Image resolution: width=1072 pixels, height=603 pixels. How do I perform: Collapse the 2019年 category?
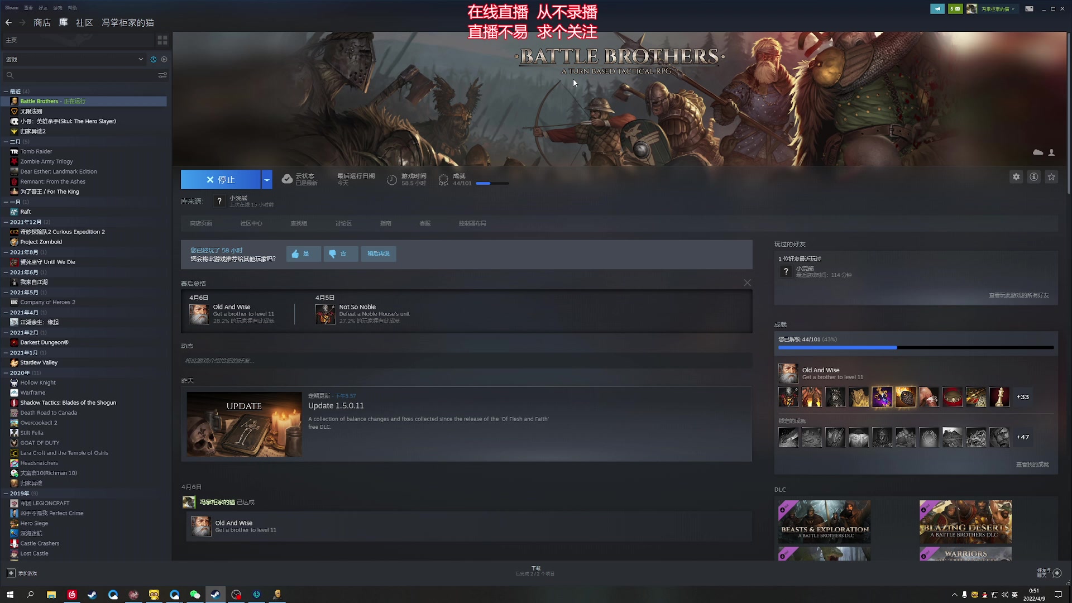(x=6, y=494)
